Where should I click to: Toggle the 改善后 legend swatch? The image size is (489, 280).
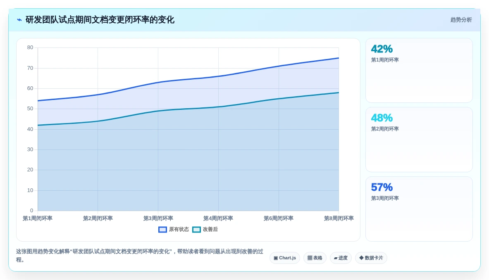[196, 230]
